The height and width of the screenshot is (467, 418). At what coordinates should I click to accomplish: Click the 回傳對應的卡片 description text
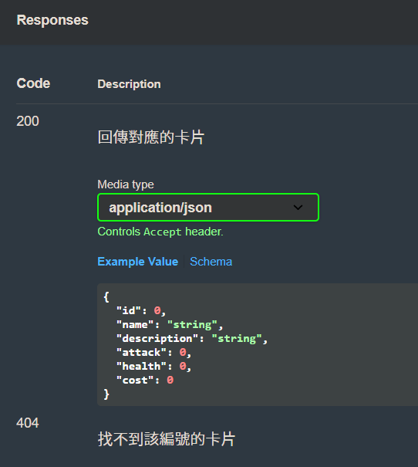coord(151,137)
